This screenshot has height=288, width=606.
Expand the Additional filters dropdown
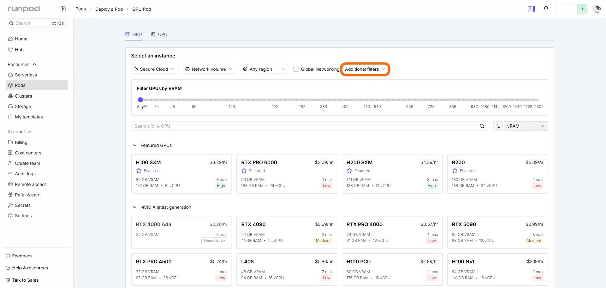point(365,69)
